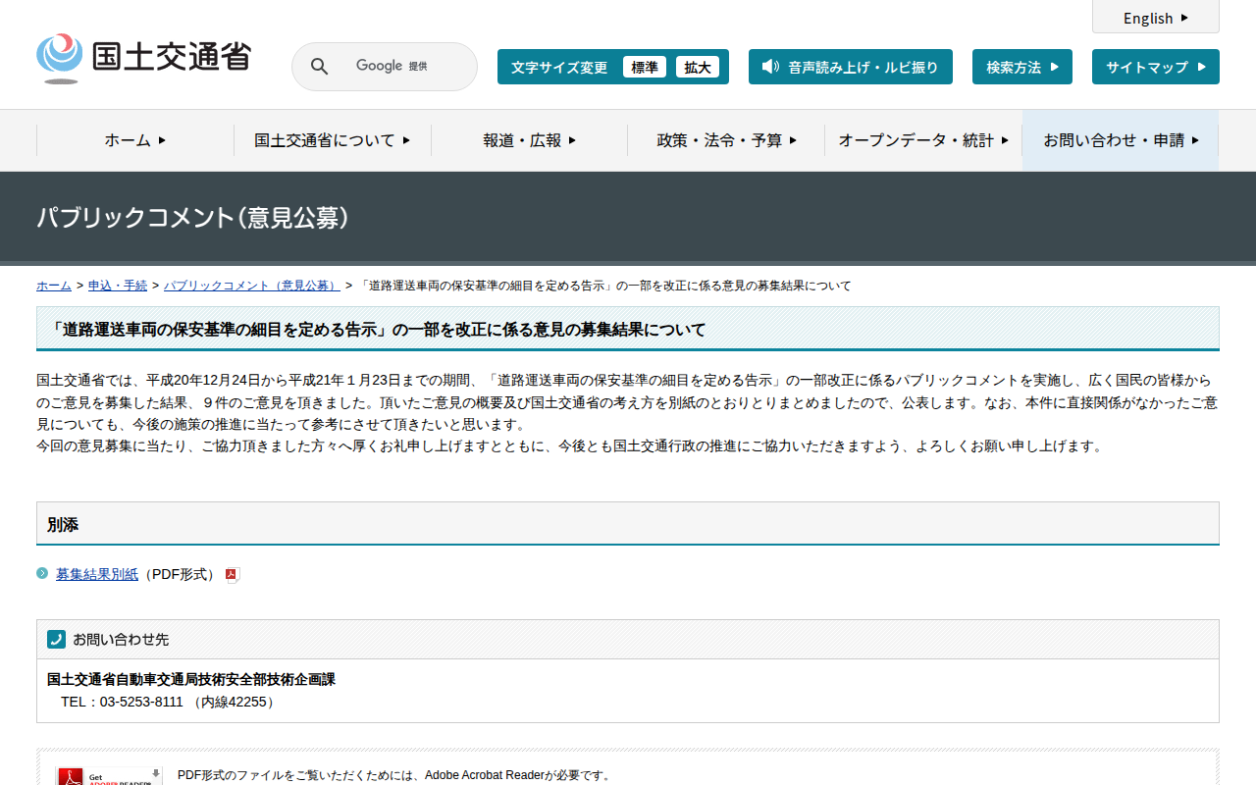Screen dimensions: 1256x785
Task: Click the MLIT logo in the header
Action: pyautogui.click(x=143, y=58)
